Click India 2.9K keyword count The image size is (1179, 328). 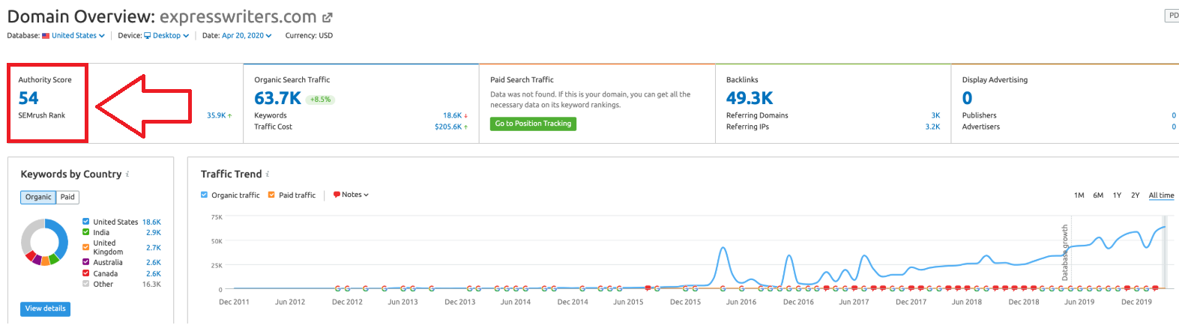point(154,233)
